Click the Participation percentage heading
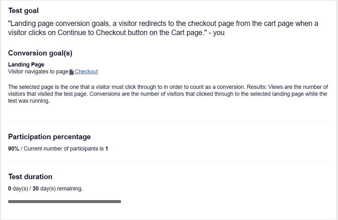Viewport: 338px width, 220px height. tap(49, 137)
